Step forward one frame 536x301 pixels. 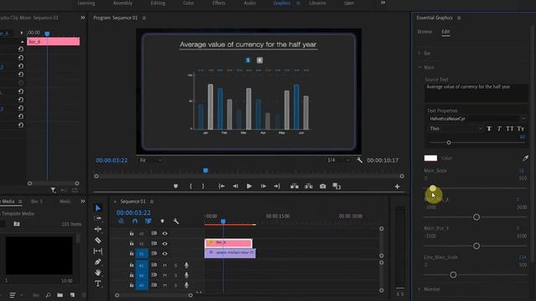click(264, 186)
